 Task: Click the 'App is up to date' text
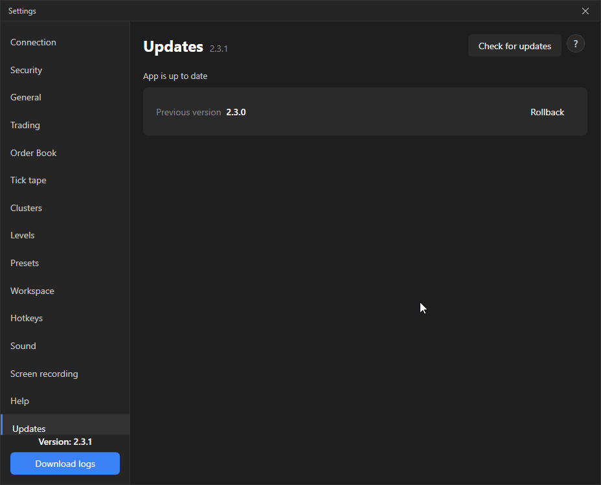(x=175, y=76)
